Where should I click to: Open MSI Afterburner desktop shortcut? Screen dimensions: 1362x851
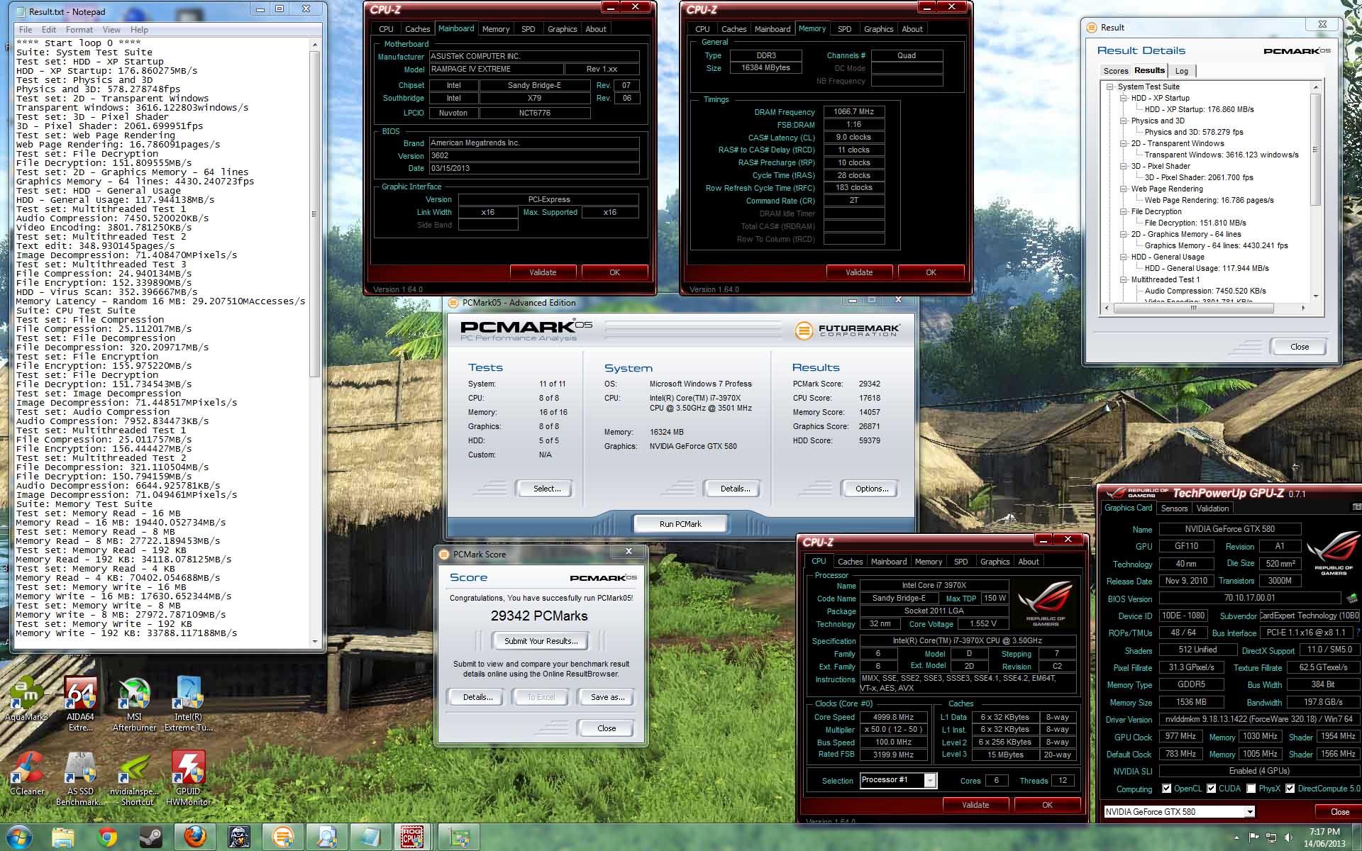pyautogui.click(x=134, y=704)
